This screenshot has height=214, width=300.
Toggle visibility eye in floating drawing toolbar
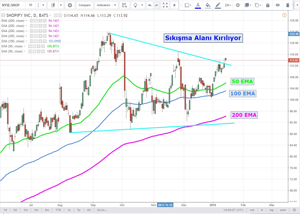click(x=278, y=5)
